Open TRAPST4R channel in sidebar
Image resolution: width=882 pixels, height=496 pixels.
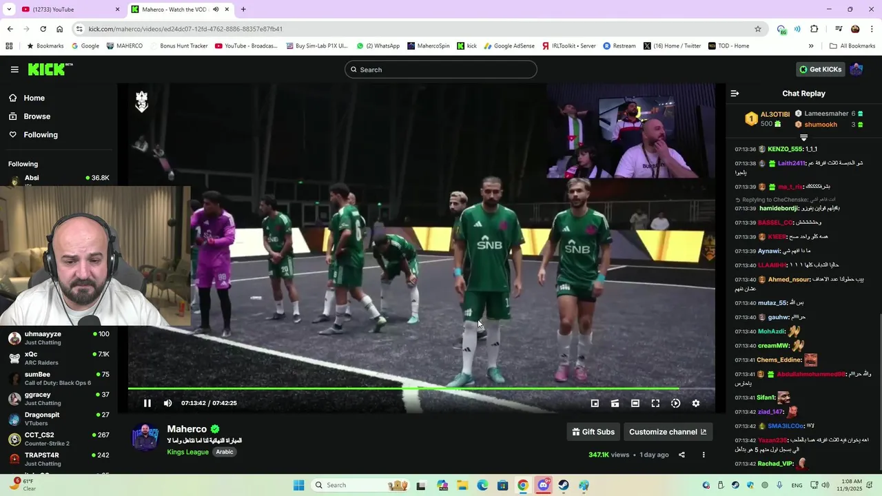coord(59,459)
